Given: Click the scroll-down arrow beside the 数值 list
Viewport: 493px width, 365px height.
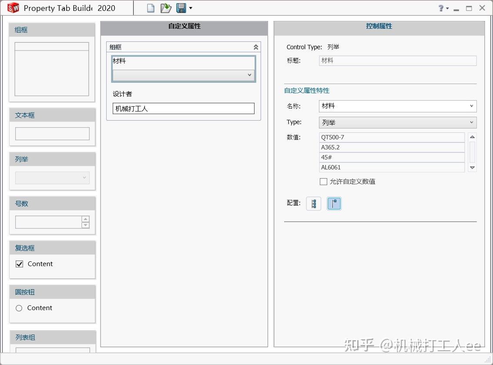Looking at the screenshot, I should click(472, 167).
